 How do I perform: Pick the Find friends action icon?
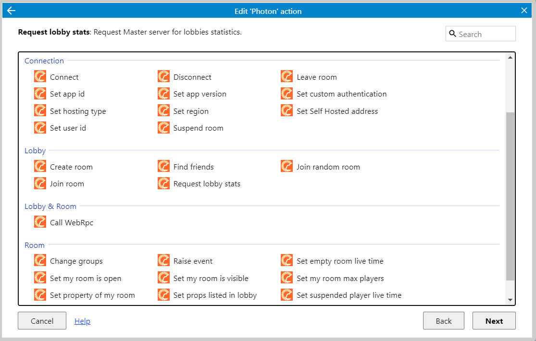(163, 166)
